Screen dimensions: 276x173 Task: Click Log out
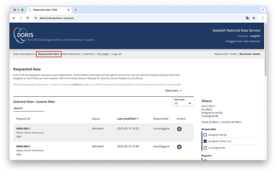(117, 54)
